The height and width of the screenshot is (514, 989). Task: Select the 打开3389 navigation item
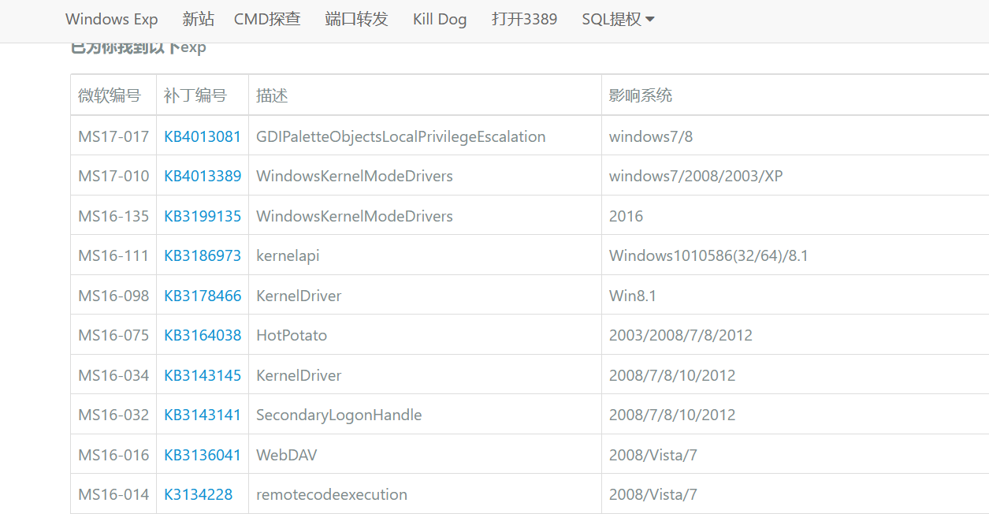(x=524, y=19)
